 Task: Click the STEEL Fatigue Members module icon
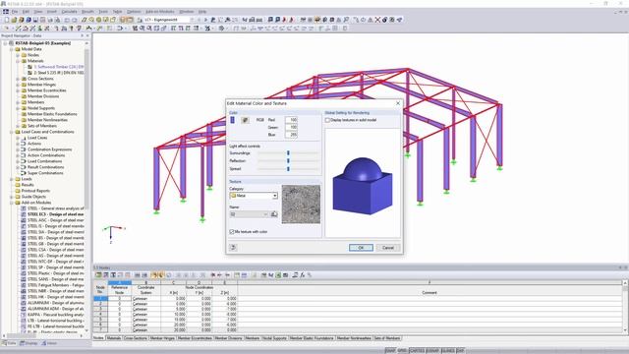pyautogui.click(x=24, y=285)
